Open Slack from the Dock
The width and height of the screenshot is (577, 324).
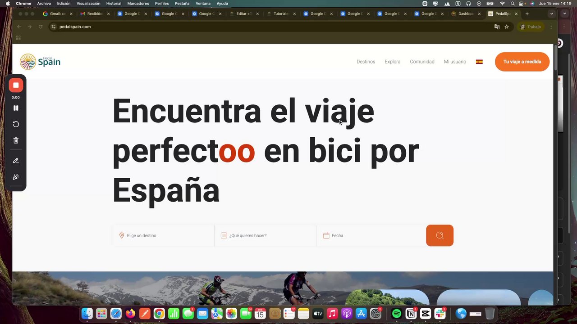440,313
